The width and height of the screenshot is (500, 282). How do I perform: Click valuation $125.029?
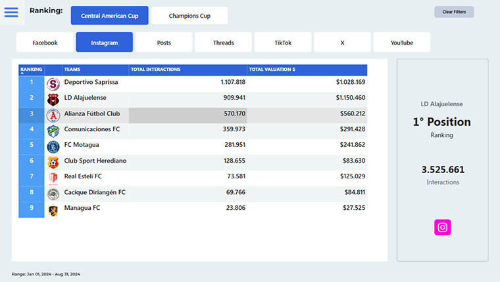coord(353,176)
